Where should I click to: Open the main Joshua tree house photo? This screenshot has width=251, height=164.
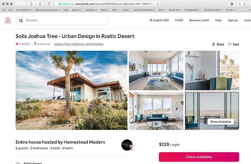(72, 90)
